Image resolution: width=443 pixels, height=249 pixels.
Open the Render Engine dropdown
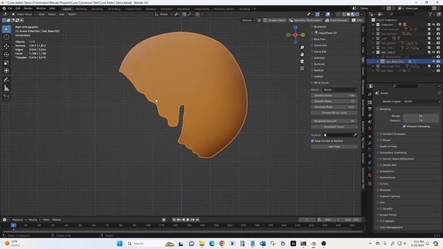tap(422, 102)
